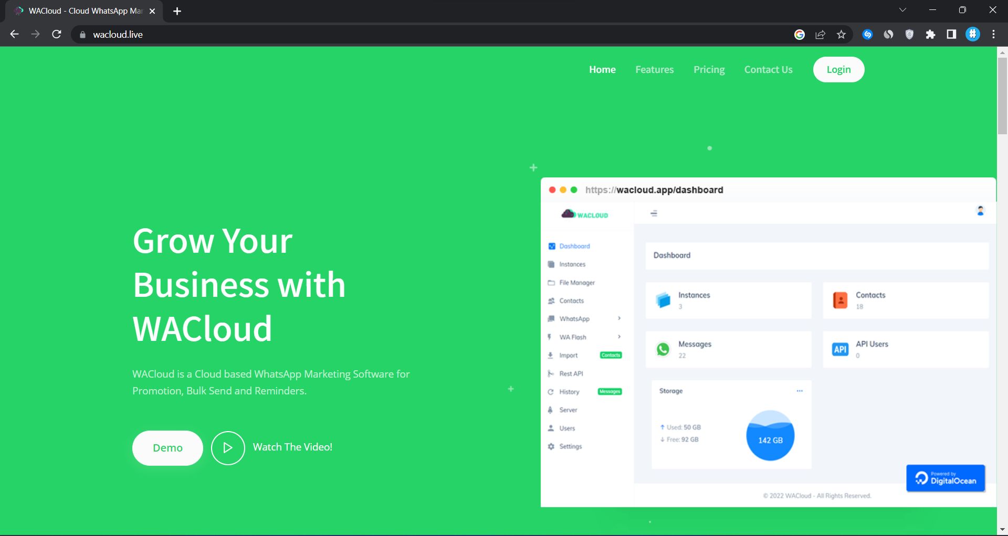Click the WACloud logo in the dashboard preview
The image size is (1008, 536).
click(584, 214)
